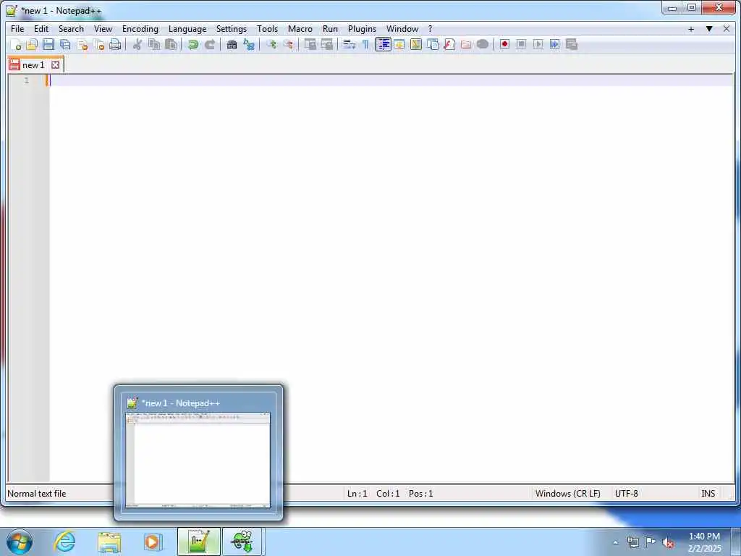Open the Run menu
The width and height of the screenshot is (741, 556).
330,29
